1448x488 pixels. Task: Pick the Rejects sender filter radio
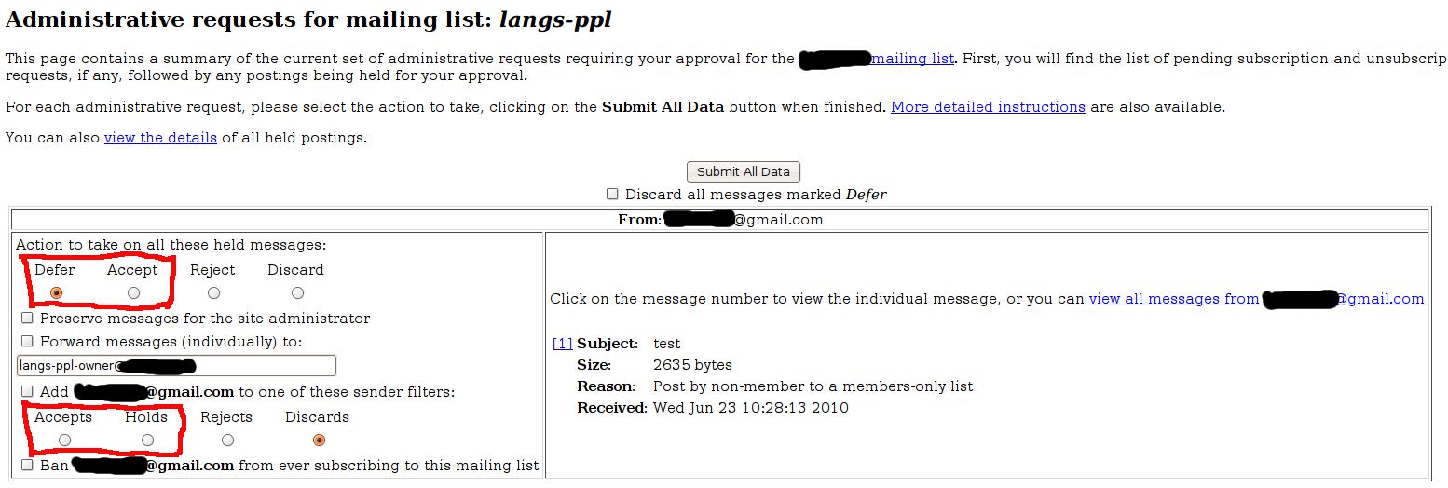[227, 441]
